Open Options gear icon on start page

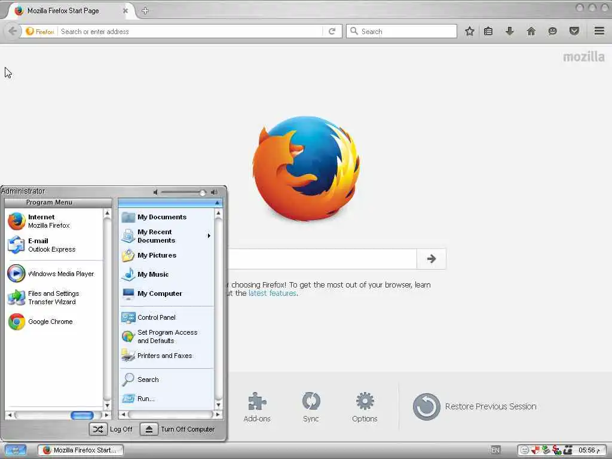(365, 406)
